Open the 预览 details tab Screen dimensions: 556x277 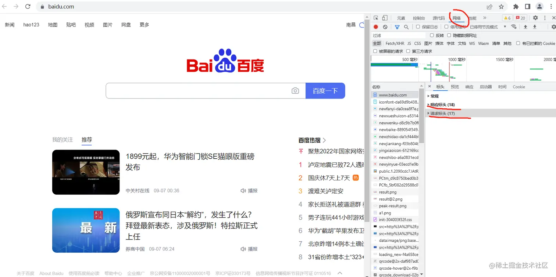455,87
